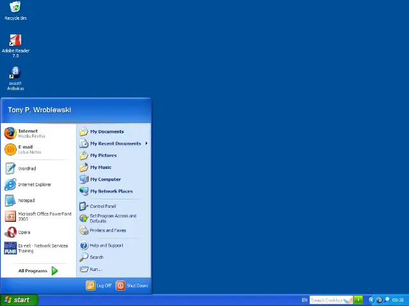Screen dimensions: 409x306
Task: Open Notepad from the pinned list
Action: point(26,201)
